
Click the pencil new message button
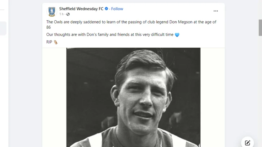pos(248,143)
